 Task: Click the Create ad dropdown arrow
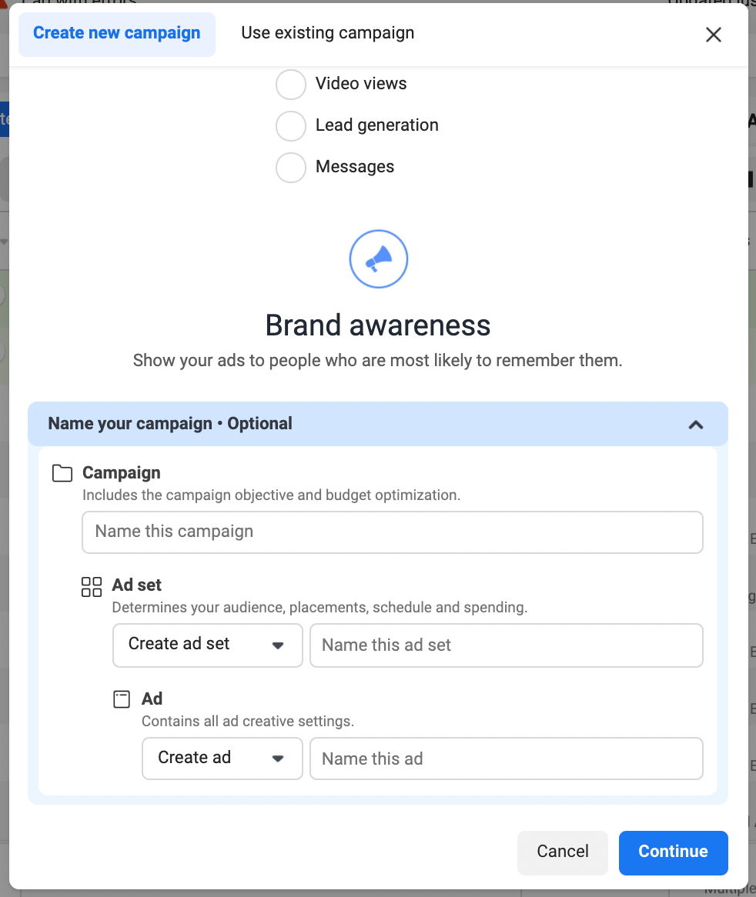click(278, 759)
